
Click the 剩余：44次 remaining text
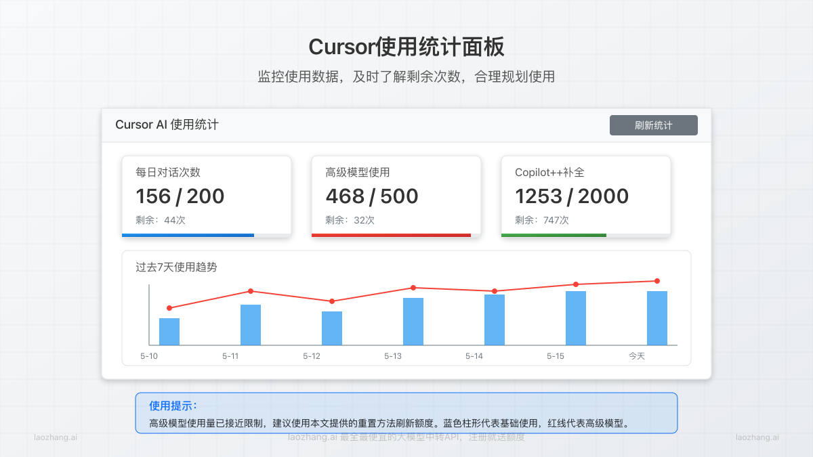(x=161, y=220)
